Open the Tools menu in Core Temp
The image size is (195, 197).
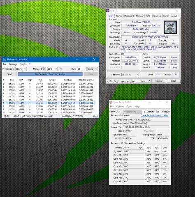tap(129, 106)
